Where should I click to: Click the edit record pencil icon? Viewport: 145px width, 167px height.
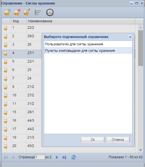coord(27,12)
